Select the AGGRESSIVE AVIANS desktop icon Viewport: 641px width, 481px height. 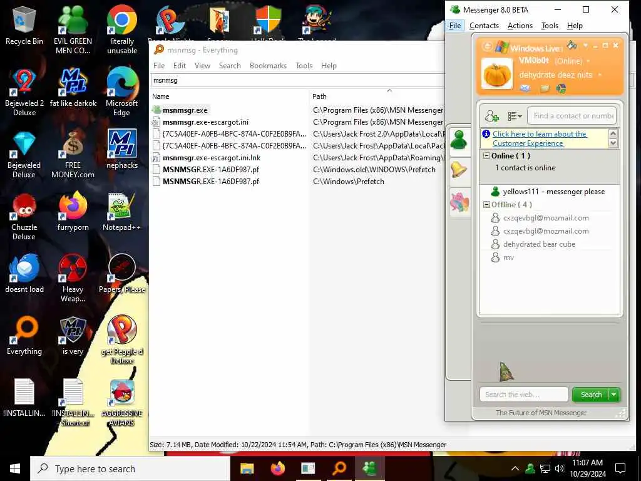click(x=122, y=403)
